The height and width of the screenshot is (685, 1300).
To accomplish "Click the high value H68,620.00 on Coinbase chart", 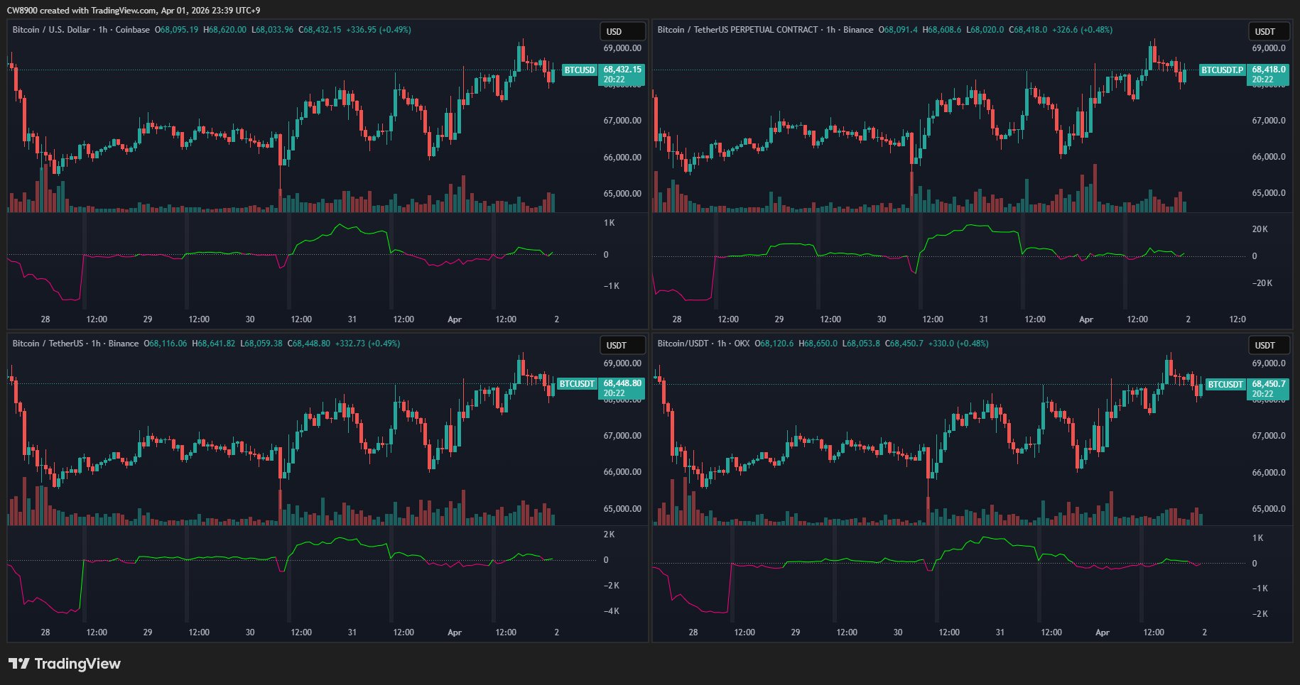I will coord(225,30).
